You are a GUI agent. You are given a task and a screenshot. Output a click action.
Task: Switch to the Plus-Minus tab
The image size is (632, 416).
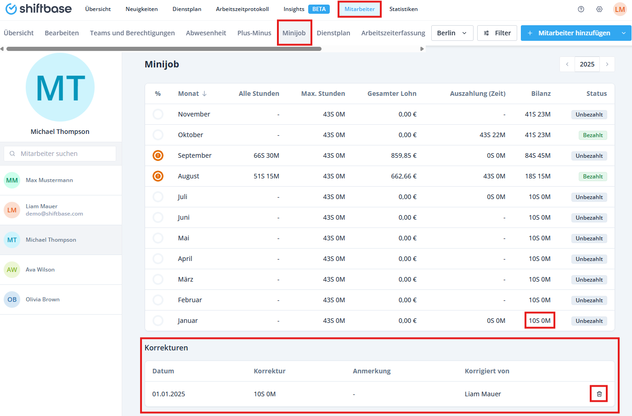[254, 33]
